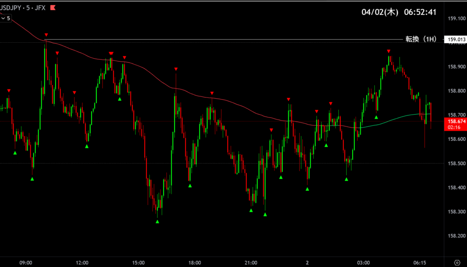Viewport: 467px width, 267px height.
Task: Click the 21:00 label on time axis
Action: [x=251, y=262]
